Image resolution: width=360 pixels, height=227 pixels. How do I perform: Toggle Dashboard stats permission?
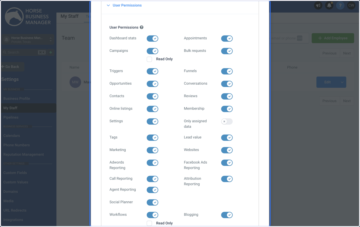click(x=152, y=39)
